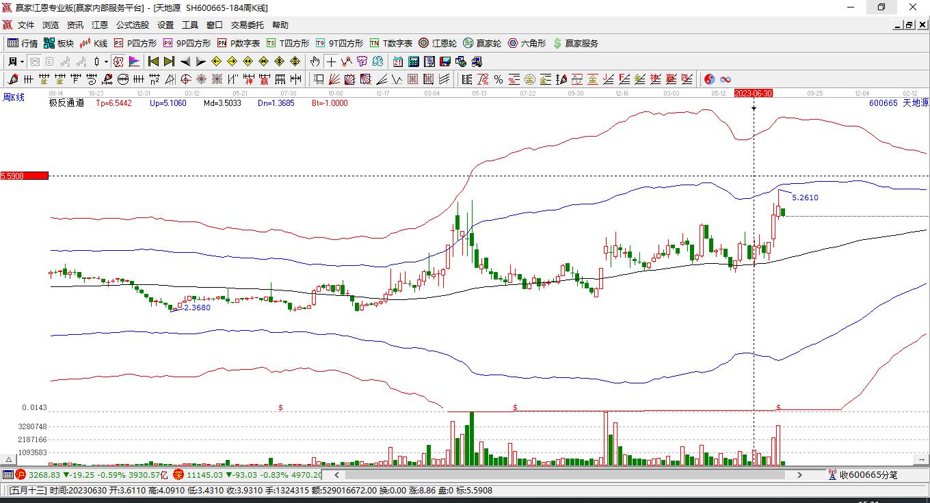Open the 工具 menu
The height and width of the screenshot is (503, 930).
(190, 25)
